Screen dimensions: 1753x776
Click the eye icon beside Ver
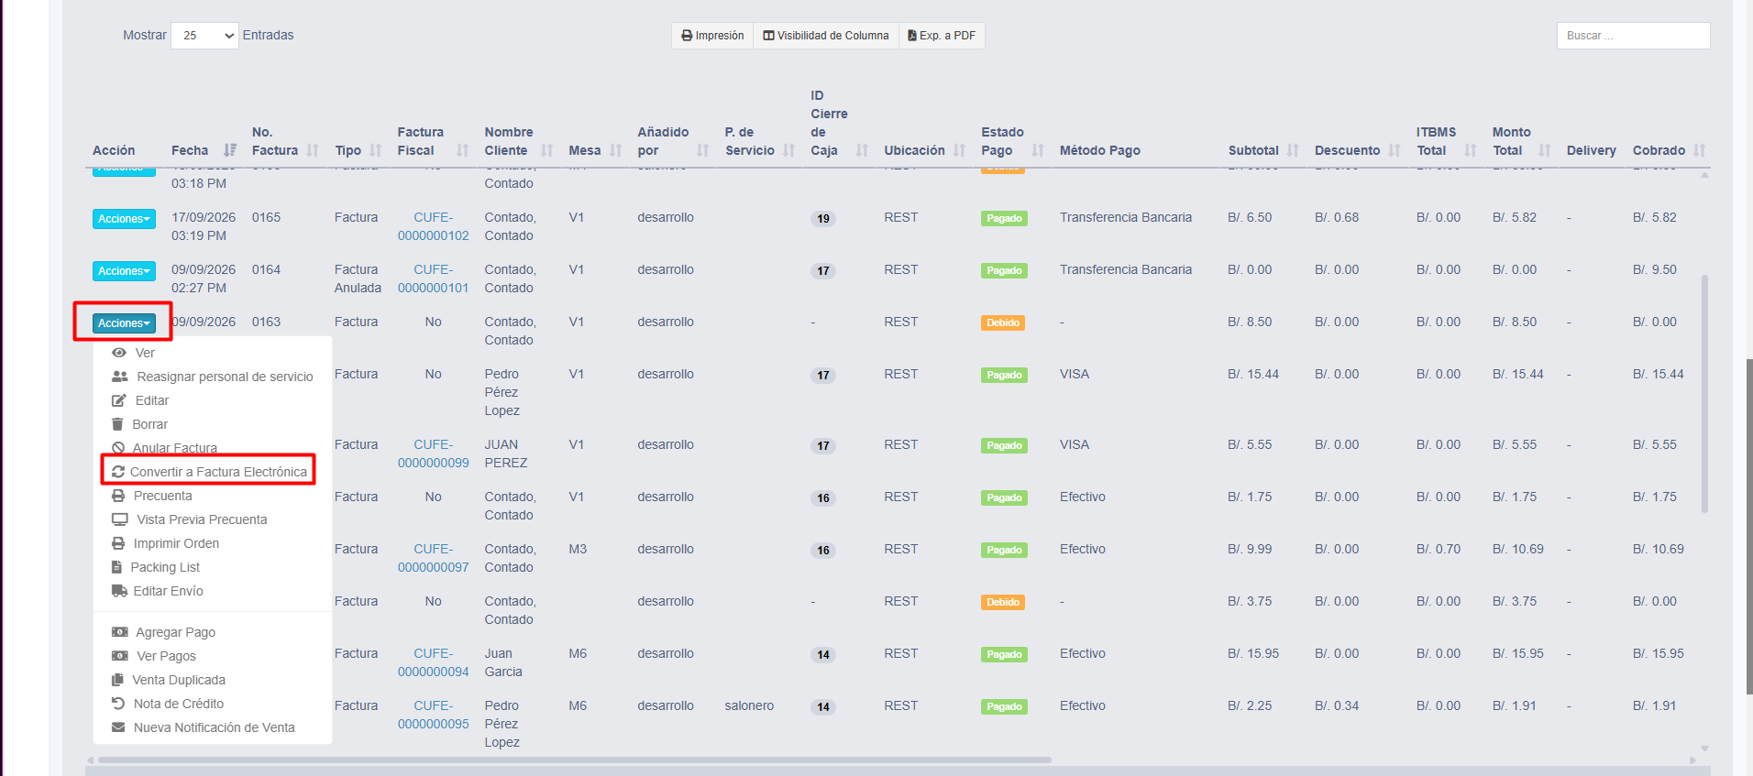119,353
